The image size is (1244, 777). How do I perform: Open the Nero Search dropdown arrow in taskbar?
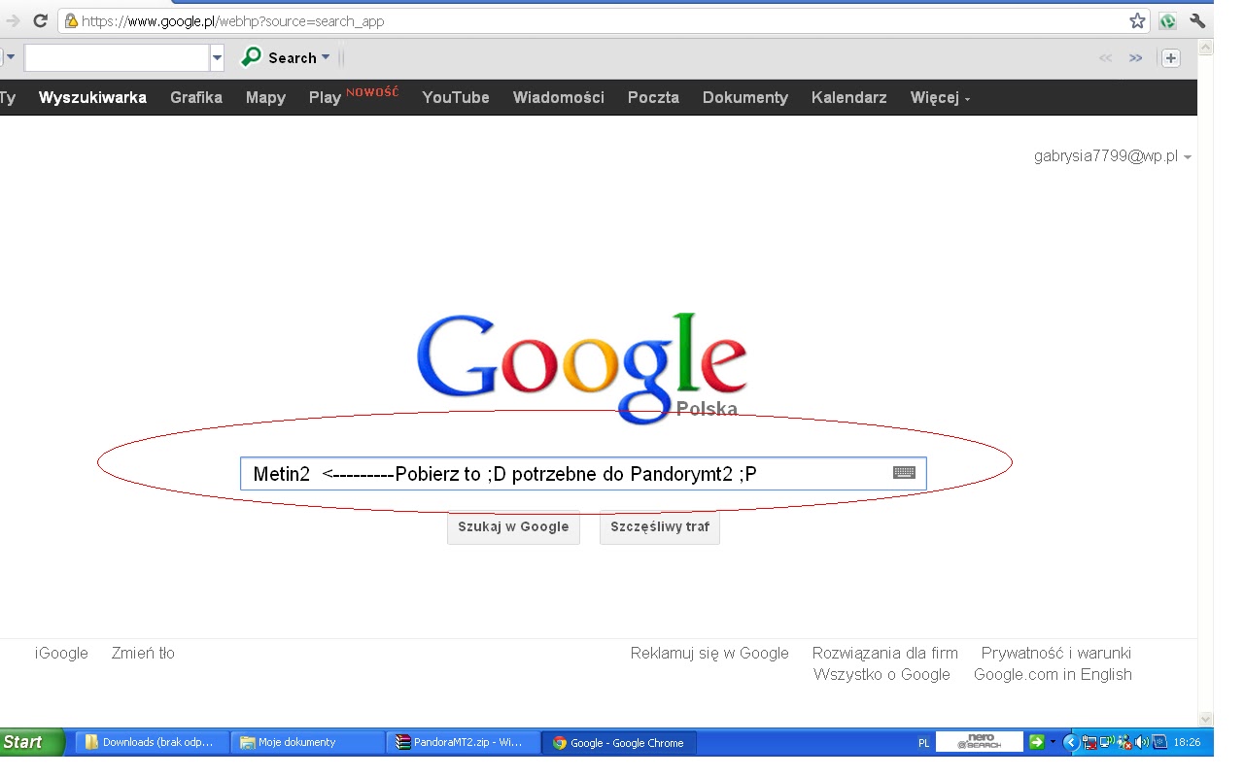click(1053, 742)
